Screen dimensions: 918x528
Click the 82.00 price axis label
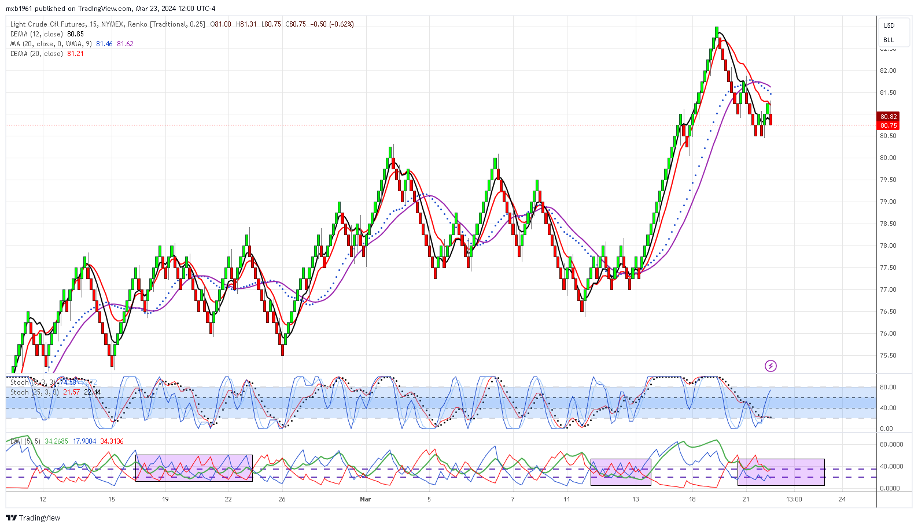(888, 70)
